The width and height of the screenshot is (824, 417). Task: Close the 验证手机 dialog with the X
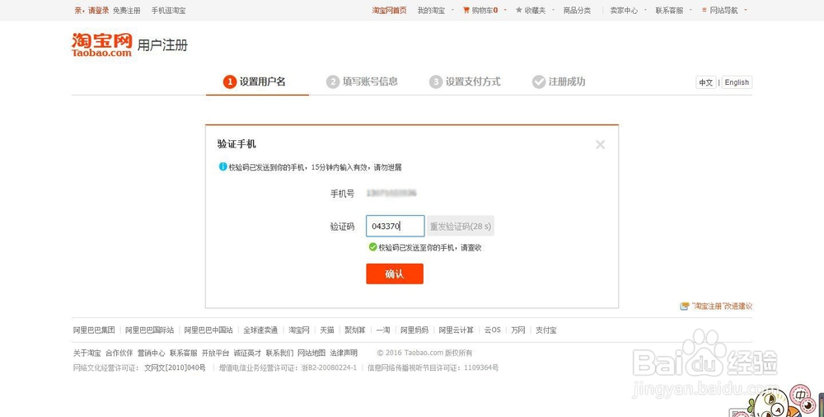(600, 144)
